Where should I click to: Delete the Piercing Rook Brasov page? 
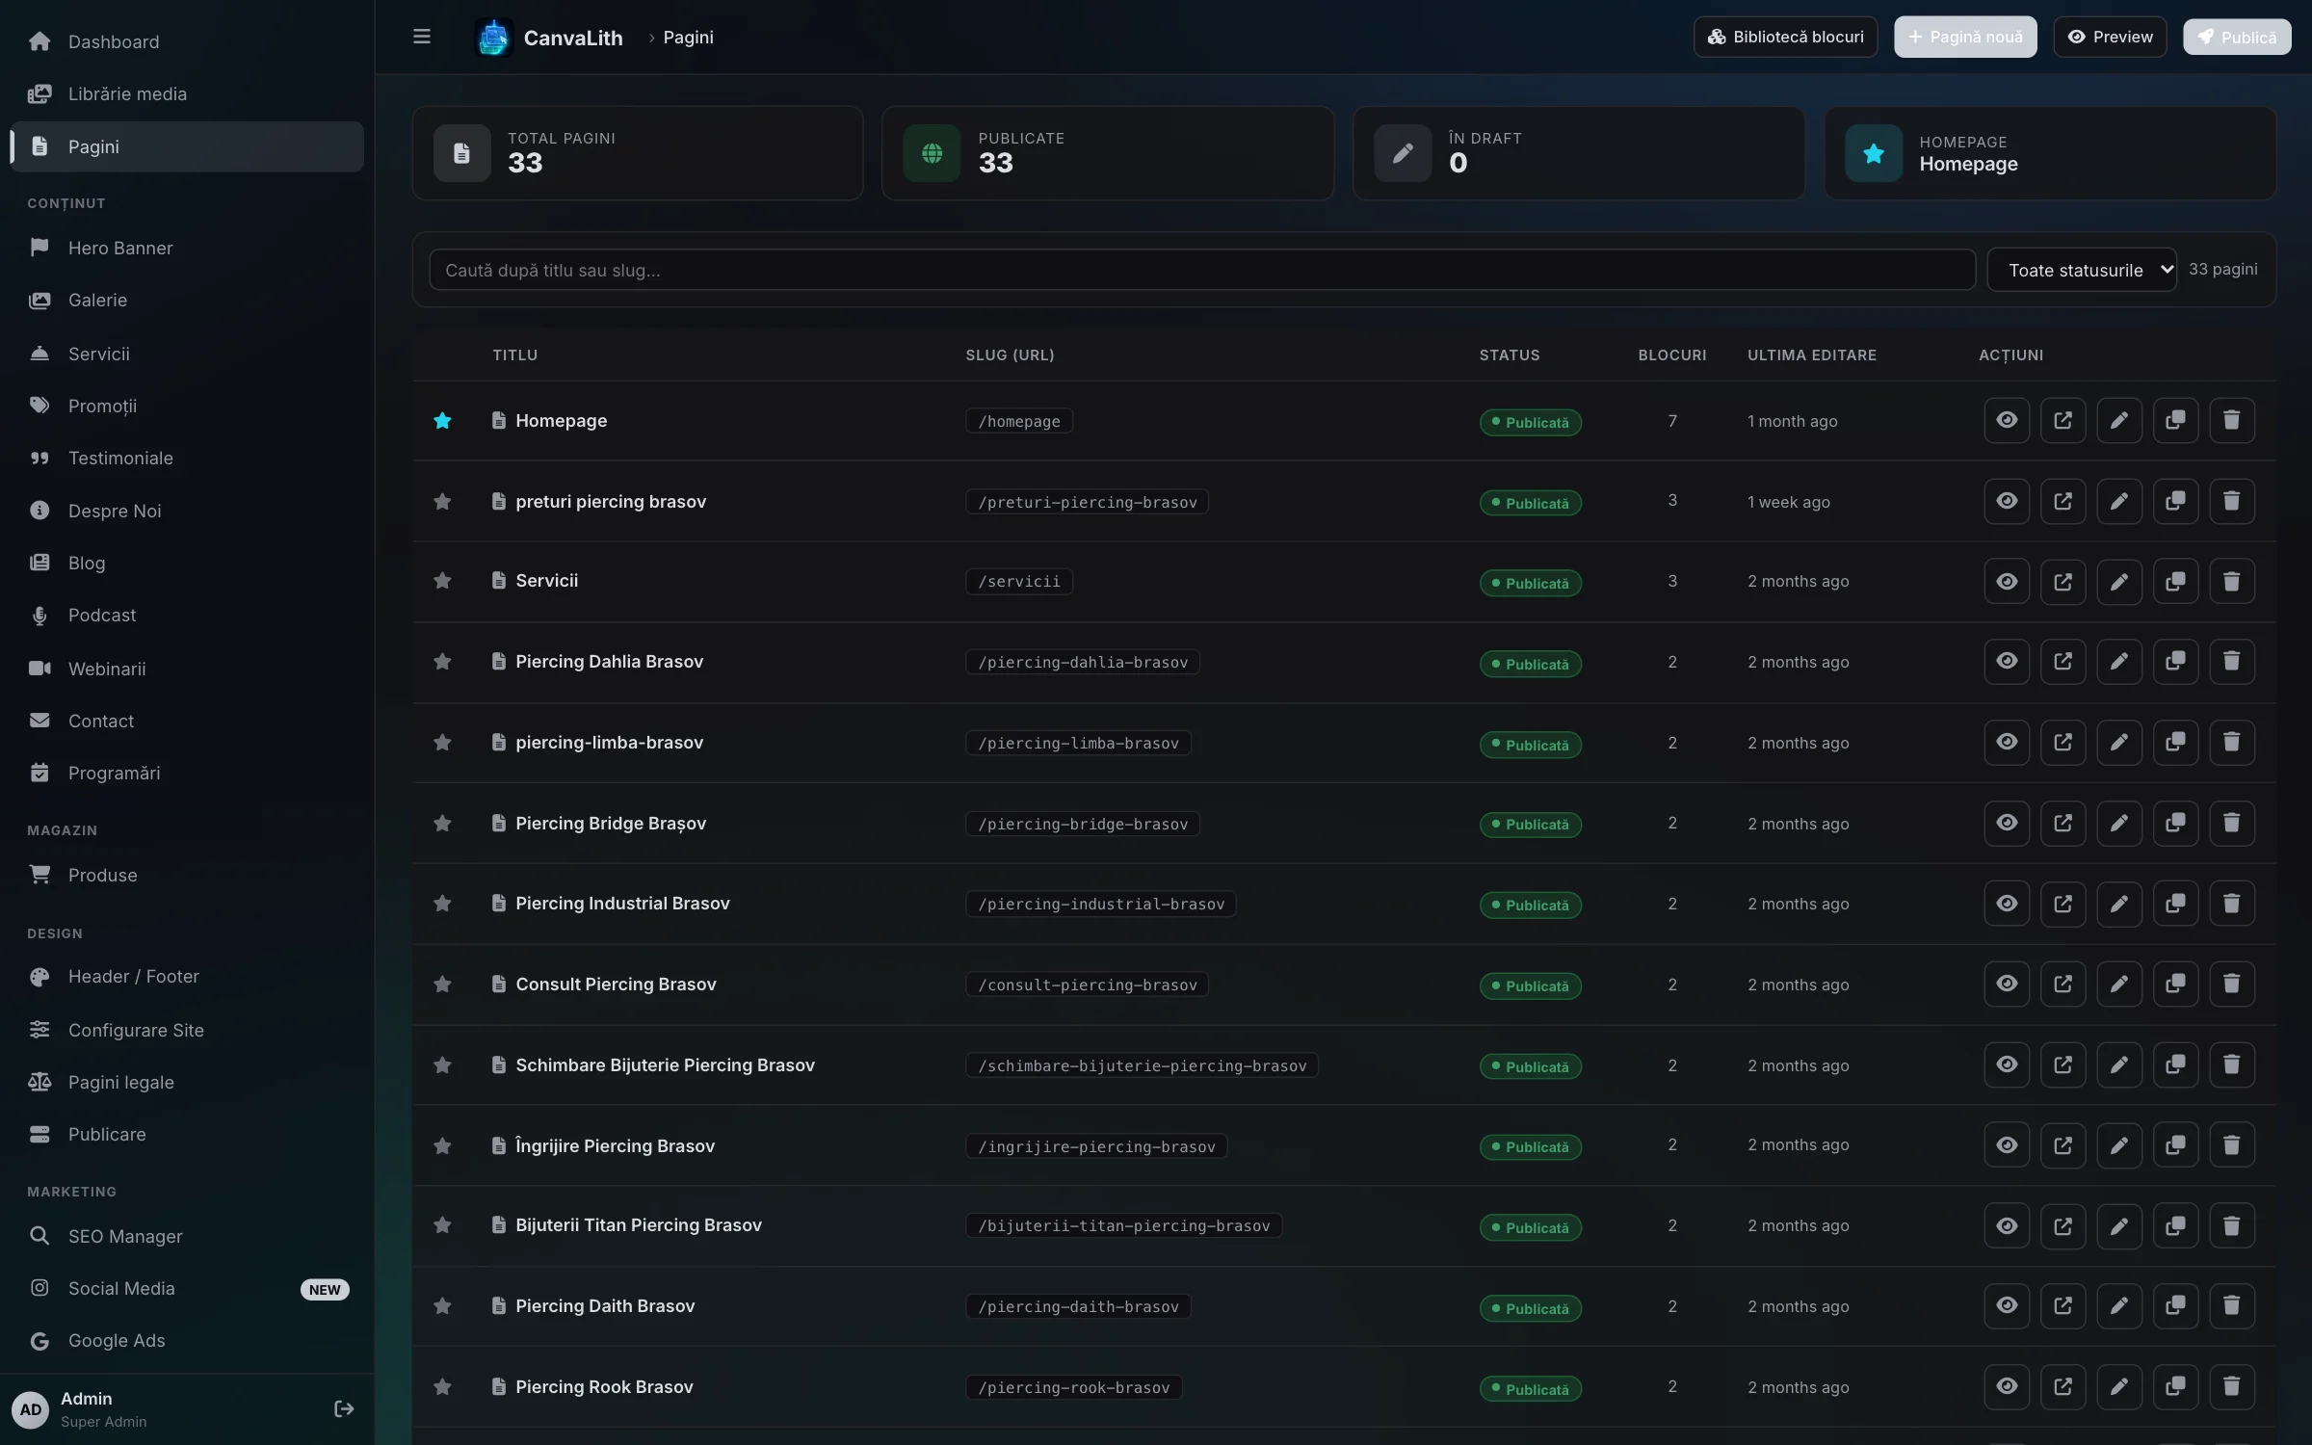(2231, 1386)
